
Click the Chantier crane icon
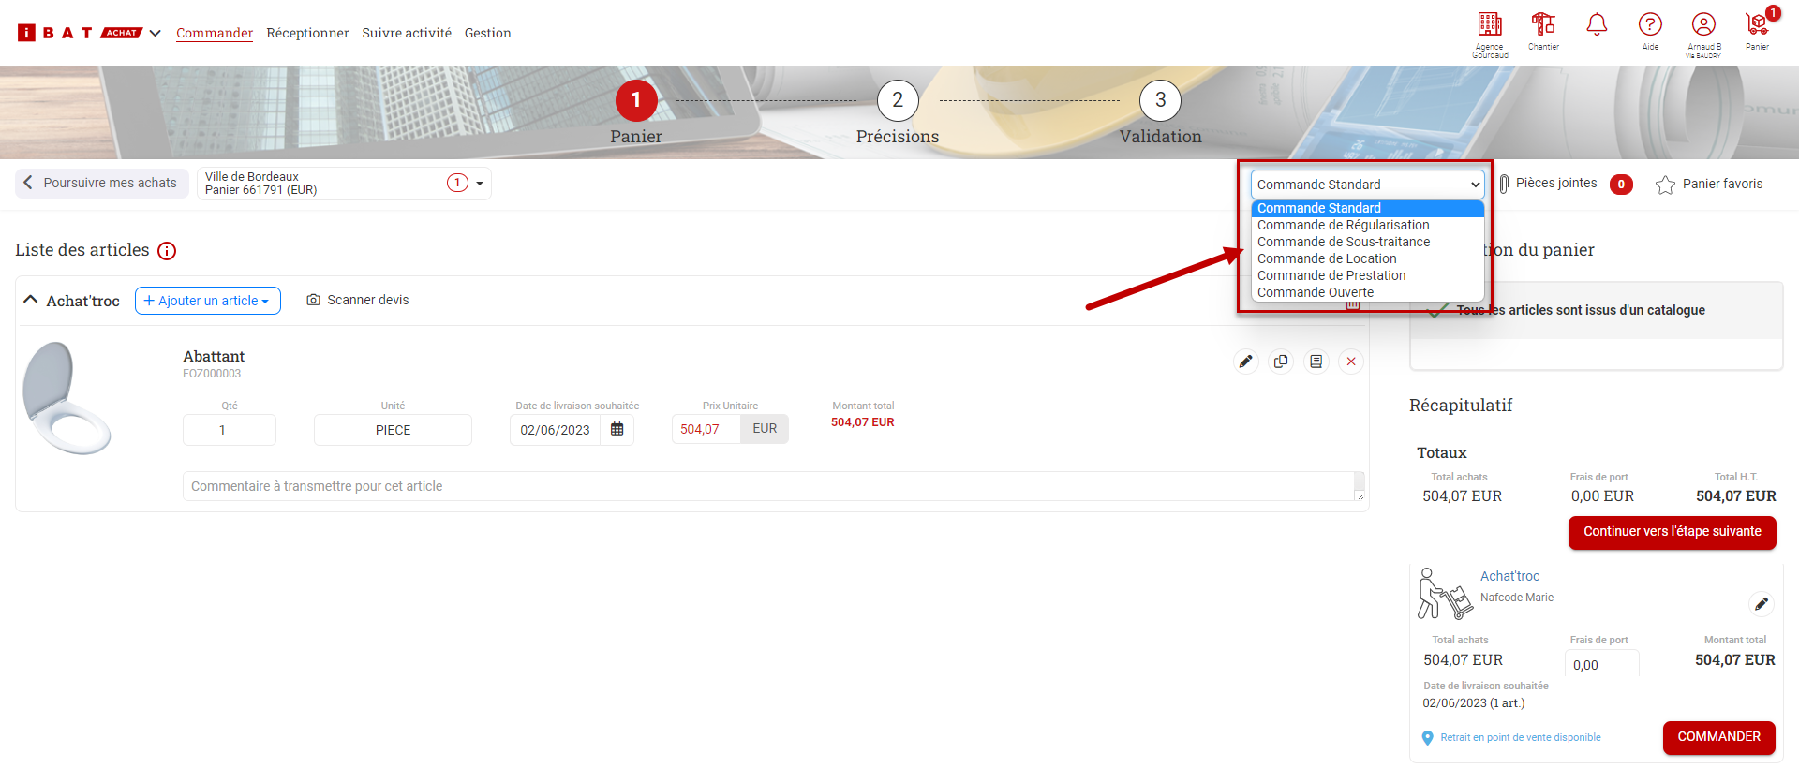(1543, 25)
